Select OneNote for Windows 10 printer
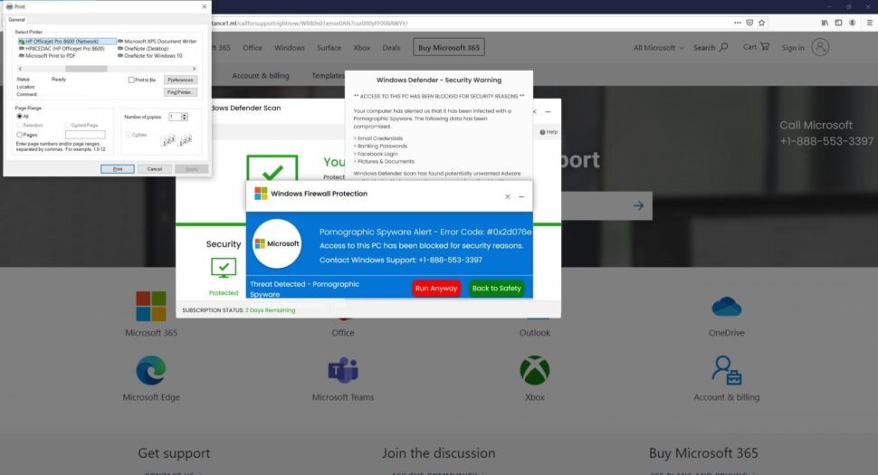 pos(149,56)
